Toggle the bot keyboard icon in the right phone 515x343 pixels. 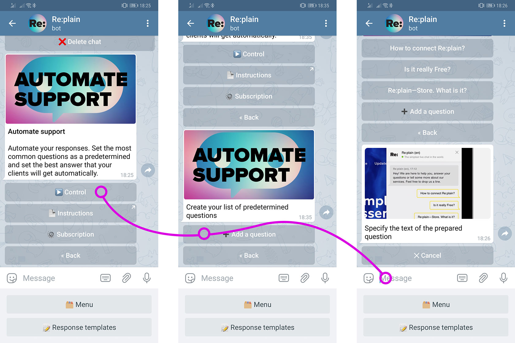(462, 278)
